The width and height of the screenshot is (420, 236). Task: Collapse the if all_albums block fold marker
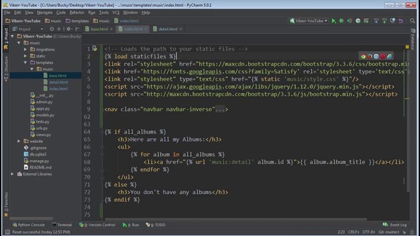click(102, 132)
